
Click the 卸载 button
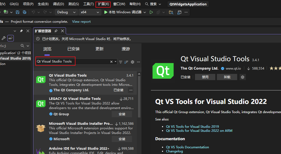click(227, 77)
